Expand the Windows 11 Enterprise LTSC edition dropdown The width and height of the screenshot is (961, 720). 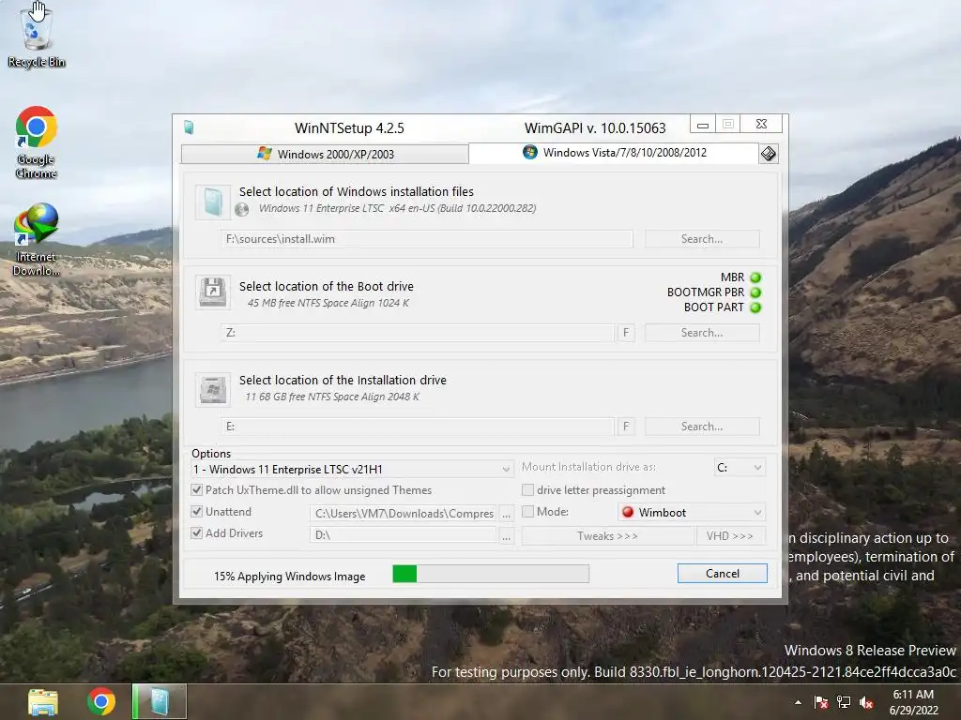pos(352,469)
